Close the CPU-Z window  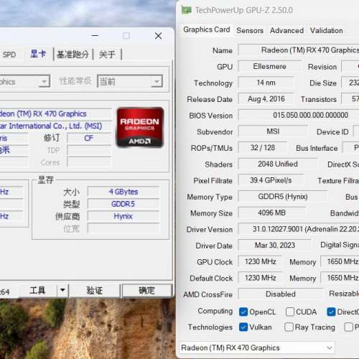pos(158,36)
